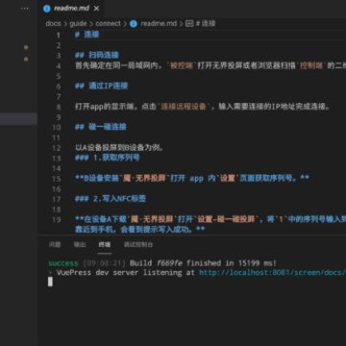Open the '# 连接' breadcrumb symbol entry
This screenshot has height=346, width=346.
(206, 24)
